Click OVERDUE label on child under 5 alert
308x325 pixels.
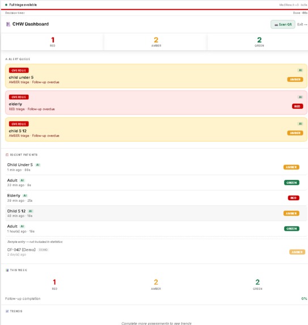click(19, 70)
